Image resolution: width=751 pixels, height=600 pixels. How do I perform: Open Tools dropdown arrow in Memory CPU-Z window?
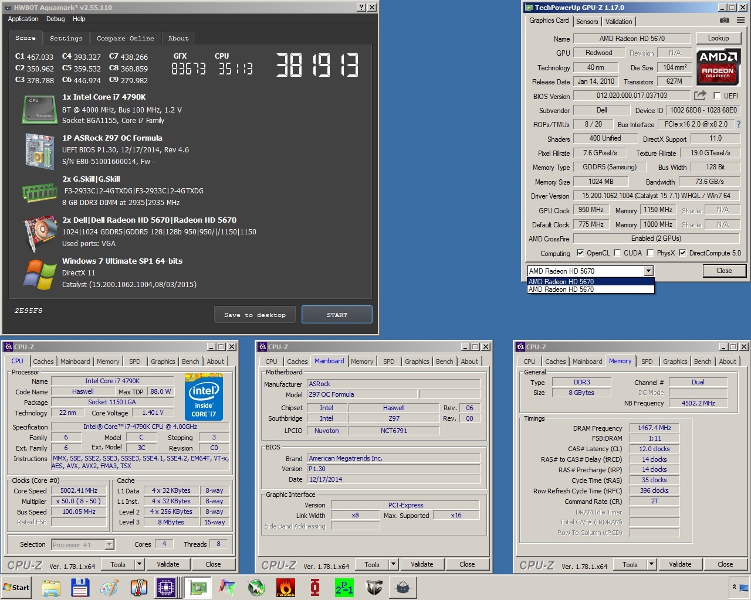pos(652,564)
